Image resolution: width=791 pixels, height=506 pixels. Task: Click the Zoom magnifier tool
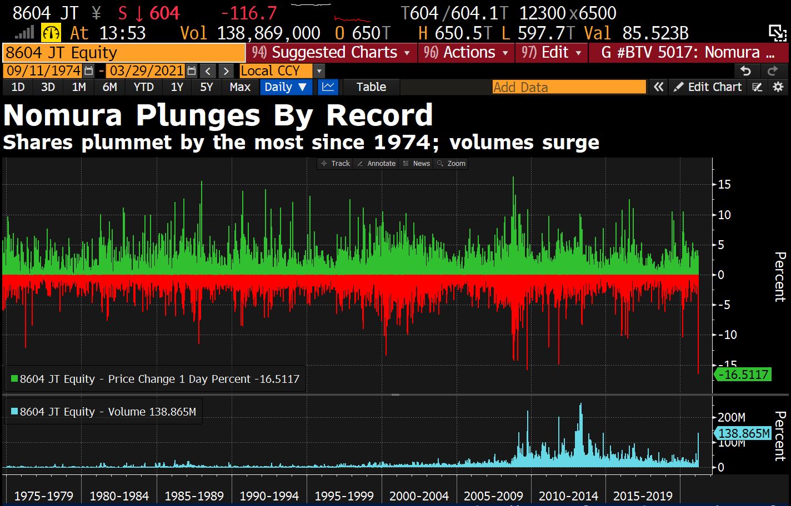click(451, 164)
